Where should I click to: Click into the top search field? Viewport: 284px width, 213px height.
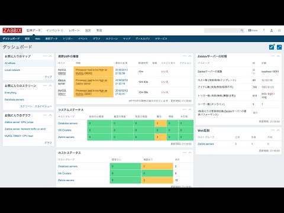222,30
